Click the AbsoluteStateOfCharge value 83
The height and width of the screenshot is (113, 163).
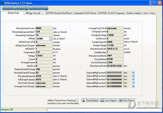click(44, 73)
